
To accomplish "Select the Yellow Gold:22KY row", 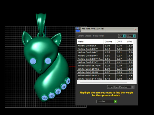I will [x=105, y=62].
